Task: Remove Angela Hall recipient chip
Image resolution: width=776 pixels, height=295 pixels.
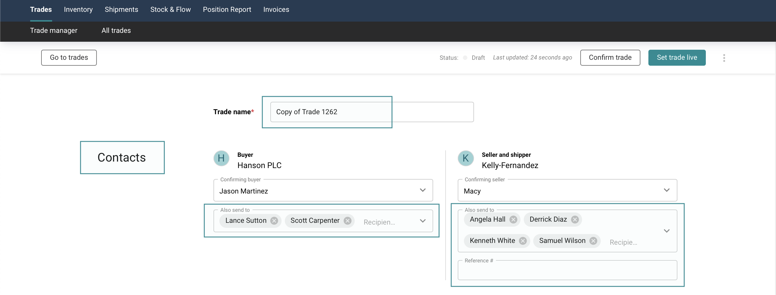Action: 513,220
